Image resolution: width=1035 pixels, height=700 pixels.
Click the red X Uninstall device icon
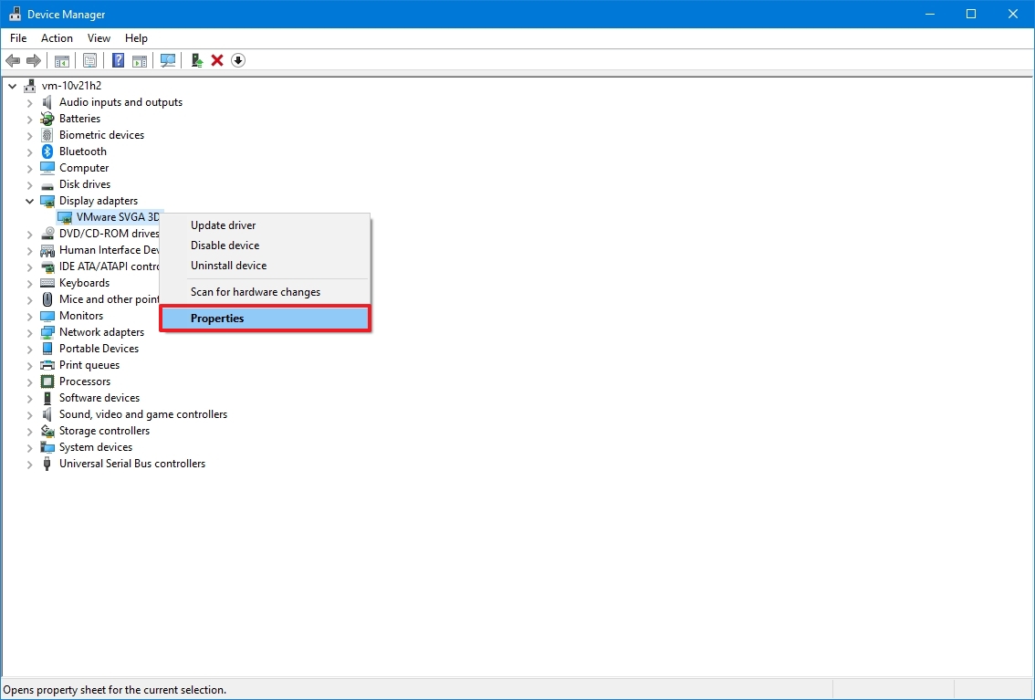(217, 61)
